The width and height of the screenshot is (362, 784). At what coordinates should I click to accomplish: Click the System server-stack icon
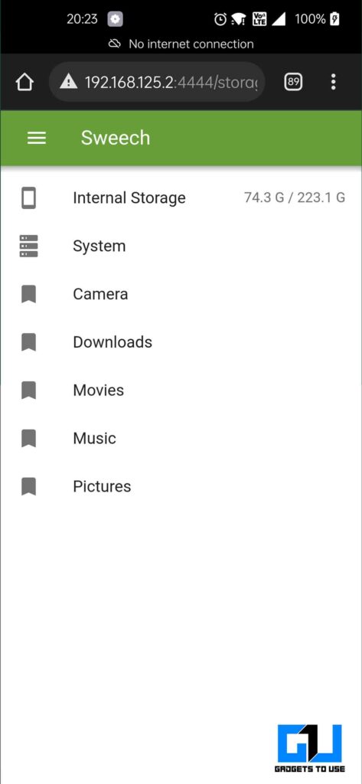point(28,246)
